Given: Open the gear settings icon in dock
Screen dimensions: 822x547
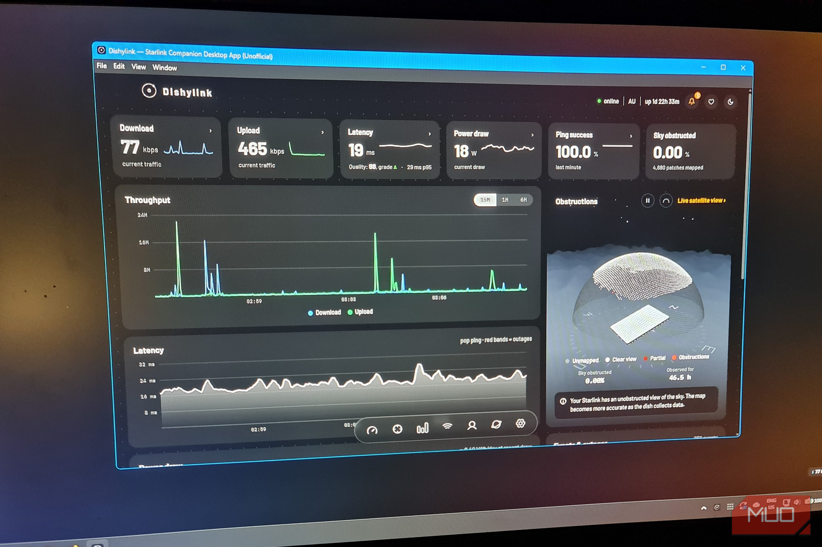Looking at the screenshot, I should tap(520, 423).
